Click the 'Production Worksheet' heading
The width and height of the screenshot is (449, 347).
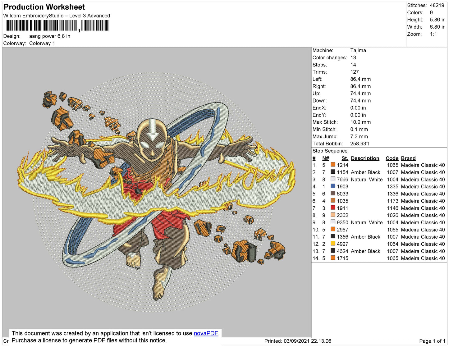[x=44, y=7]
